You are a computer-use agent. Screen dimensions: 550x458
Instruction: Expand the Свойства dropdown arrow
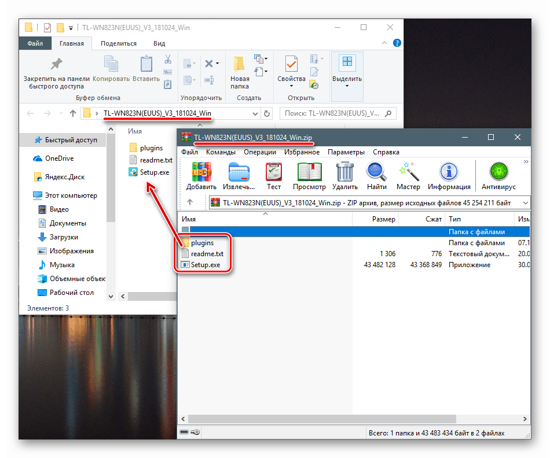coord(291,86)
